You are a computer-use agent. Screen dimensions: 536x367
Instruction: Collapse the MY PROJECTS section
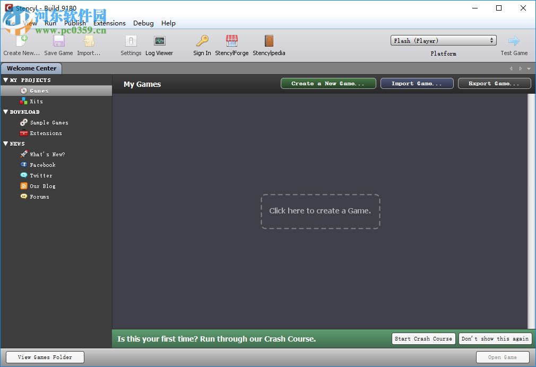[x=5, y=80]
